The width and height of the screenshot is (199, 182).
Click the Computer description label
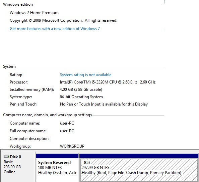click(29, 139)
